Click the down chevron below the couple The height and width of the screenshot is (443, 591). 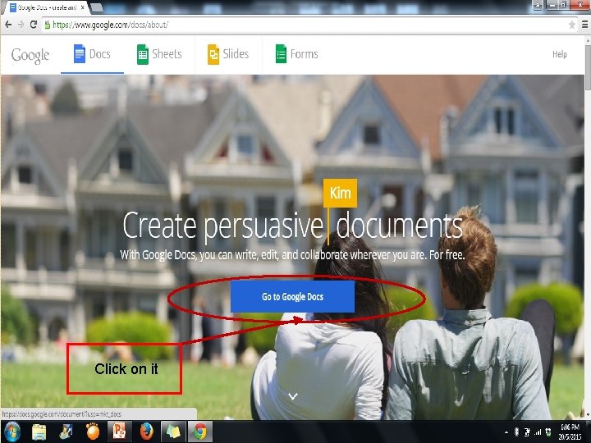(293, 396)
